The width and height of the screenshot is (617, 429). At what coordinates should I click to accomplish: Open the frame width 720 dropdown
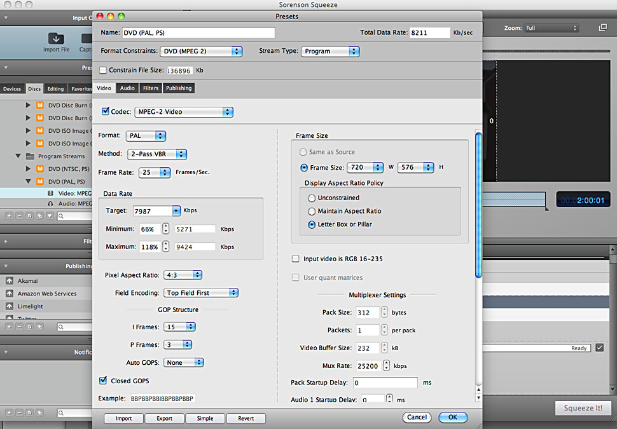[365, 167]
